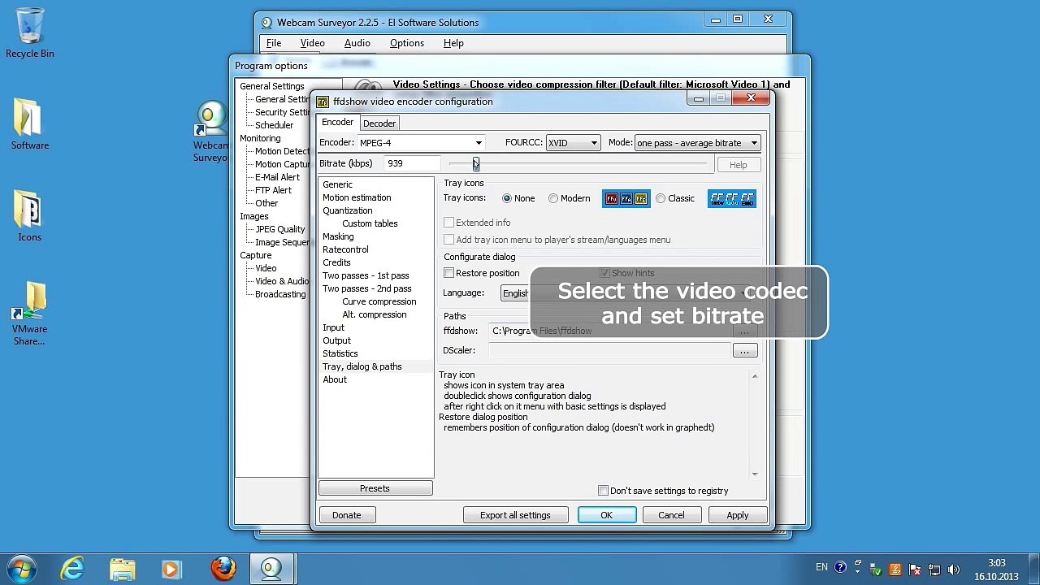1040x585 pixels.
Task: Switch to the Decoder tab
Action: 379,123
